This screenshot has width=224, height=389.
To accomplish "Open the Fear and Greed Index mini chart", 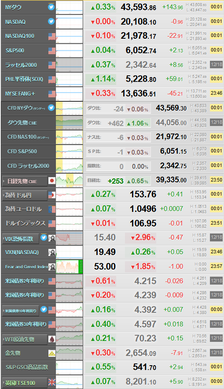I will pos(70,267).
